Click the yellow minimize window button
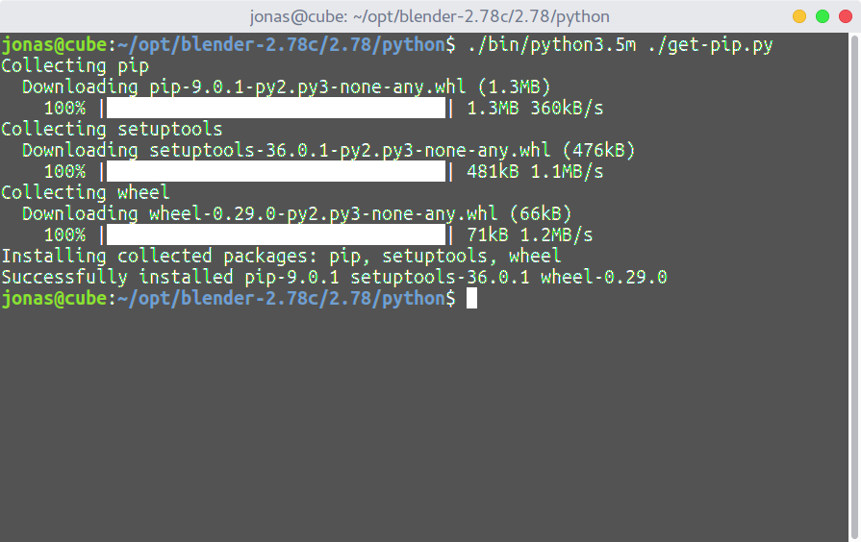This screenshot has height=542, width=861. pyautogui.click(x=799, y=16)
